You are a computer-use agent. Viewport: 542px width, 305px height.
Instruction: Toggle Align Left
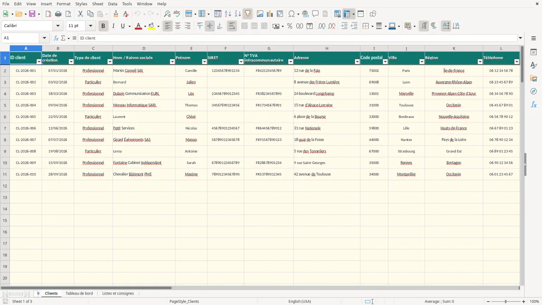pyautogui.click(x=168, y=26)
